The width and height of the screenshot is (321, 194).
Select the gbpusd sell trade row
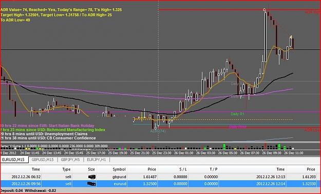pyautogui.click(x=160, y=177)
